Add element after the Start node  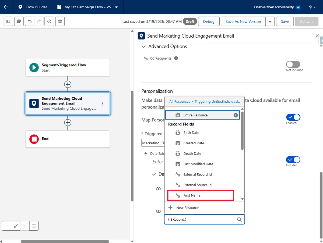point(68,84)
